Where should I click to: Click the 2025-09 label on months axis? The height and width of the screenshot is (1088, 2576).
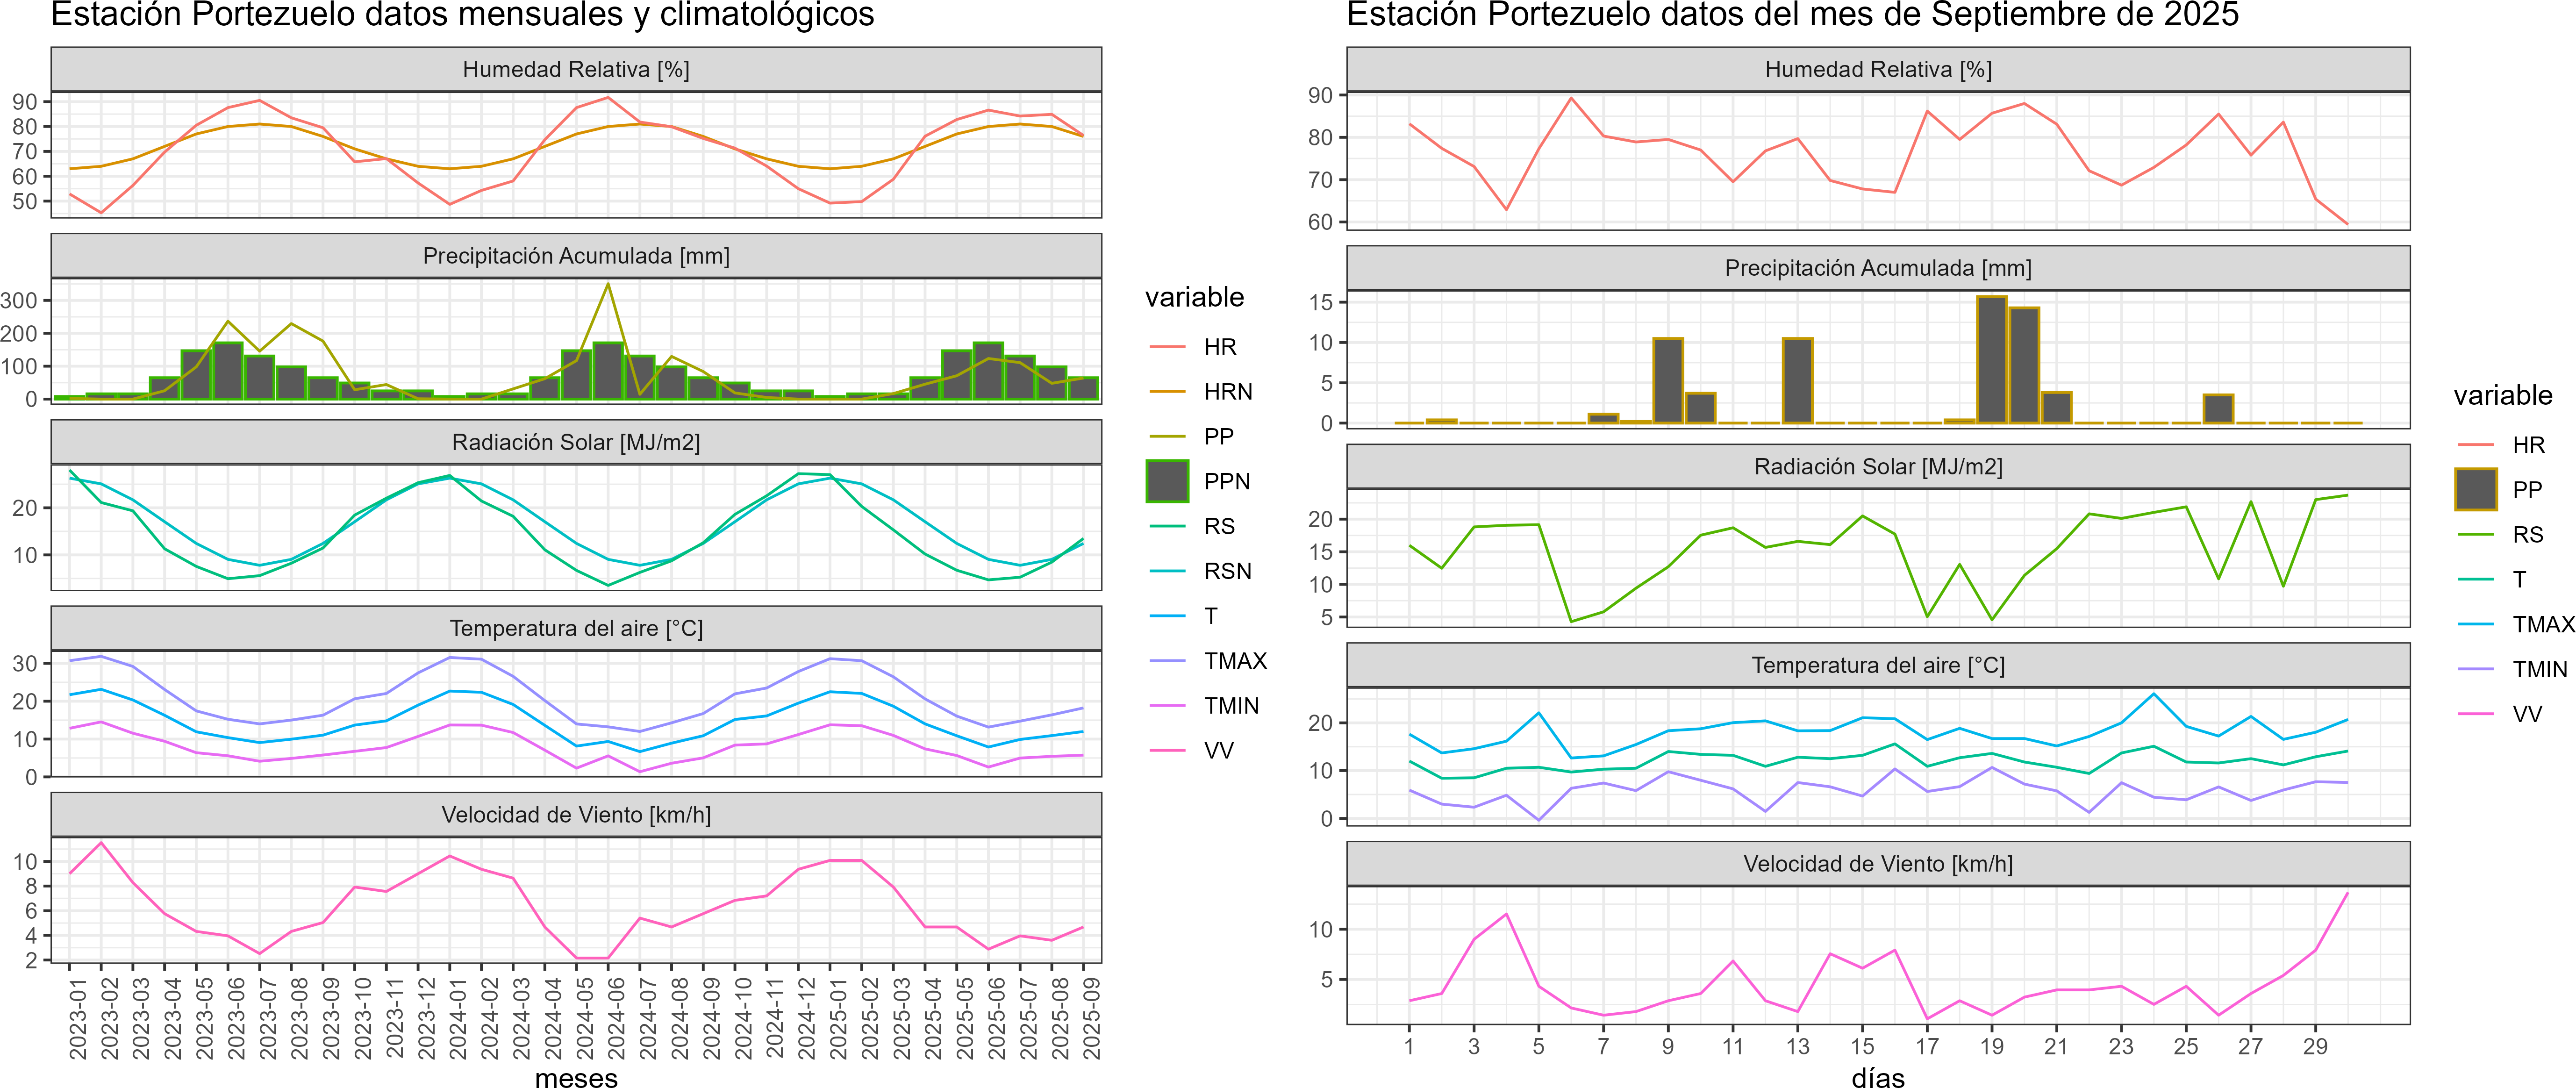pyautogui.click(x=1092, y=1018)
